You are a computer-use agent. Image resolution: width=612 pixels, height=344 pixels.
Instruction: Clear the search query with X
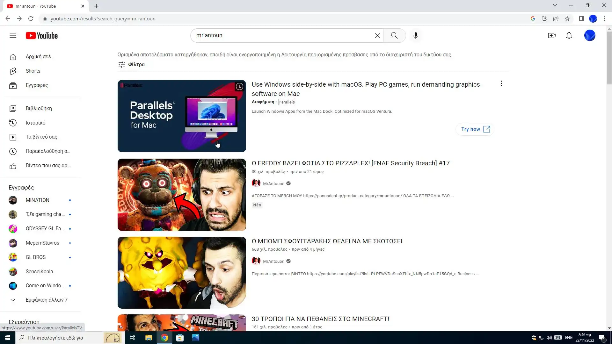(x=377, y=35)
